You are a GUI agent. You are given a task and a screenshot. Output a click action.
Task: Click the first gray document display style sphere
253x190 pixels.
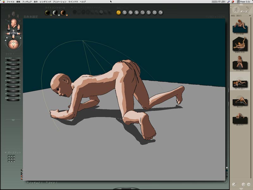coord(75,12)
